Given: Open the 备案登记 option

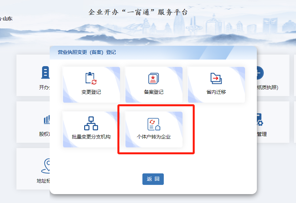Looking at the screenshot, I should point(154,85).
